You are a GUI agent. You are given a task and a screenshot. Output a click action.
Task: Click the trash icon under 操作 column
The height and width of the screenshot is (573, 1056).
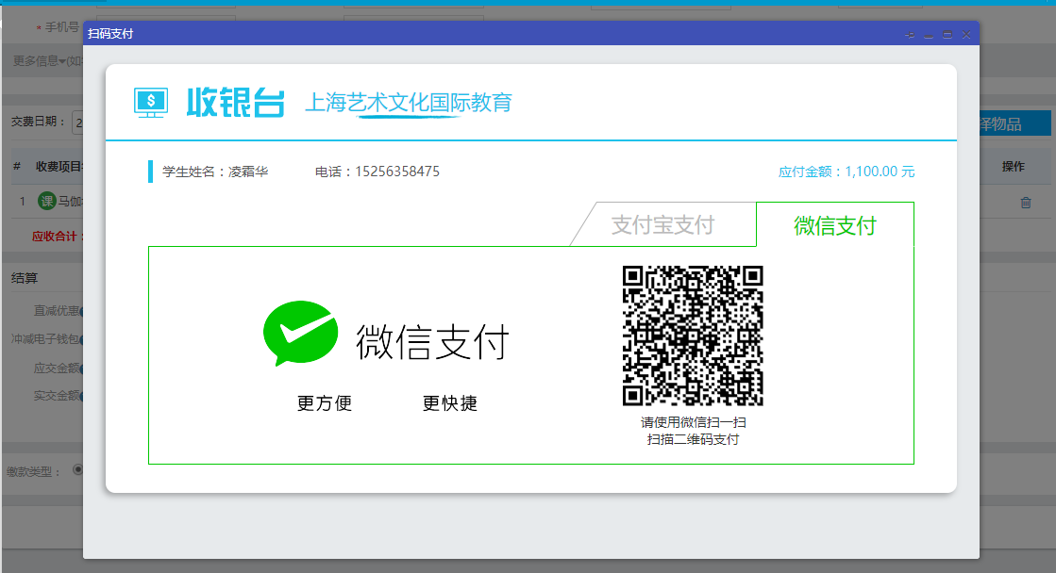tap(1026, 202)
